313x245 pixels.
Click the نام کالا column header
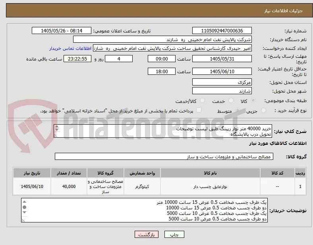pyautogui.click(x=210, y=173)
